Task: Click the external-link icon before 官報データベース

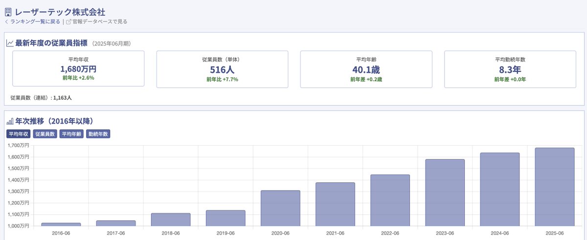Action: (68, 22)
